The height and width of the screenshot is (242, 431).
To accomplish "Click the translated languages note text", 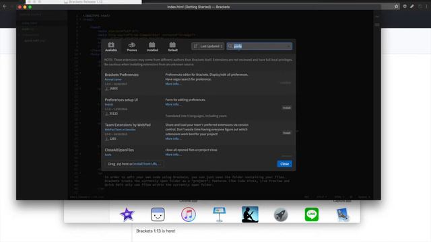I will coord(196,116).
